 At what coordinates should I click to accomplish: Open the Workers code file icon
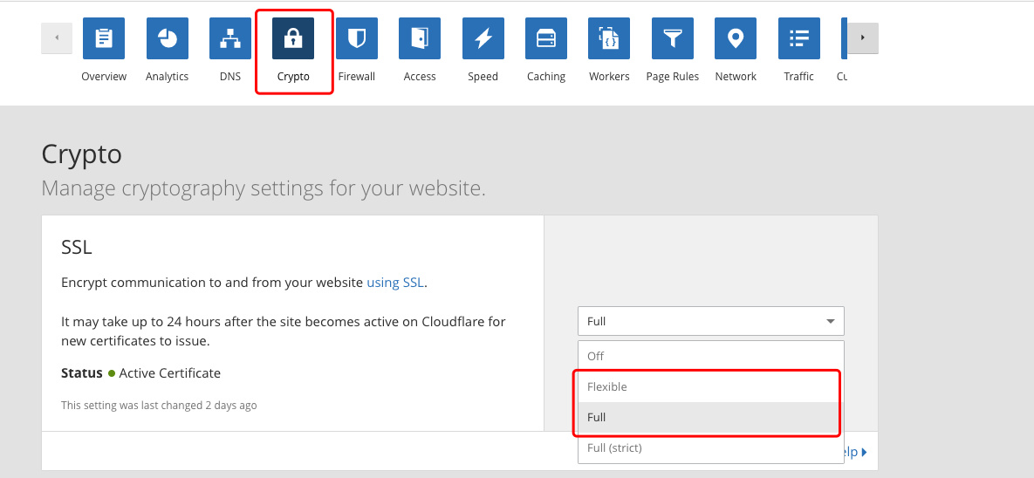pos(609,38)
